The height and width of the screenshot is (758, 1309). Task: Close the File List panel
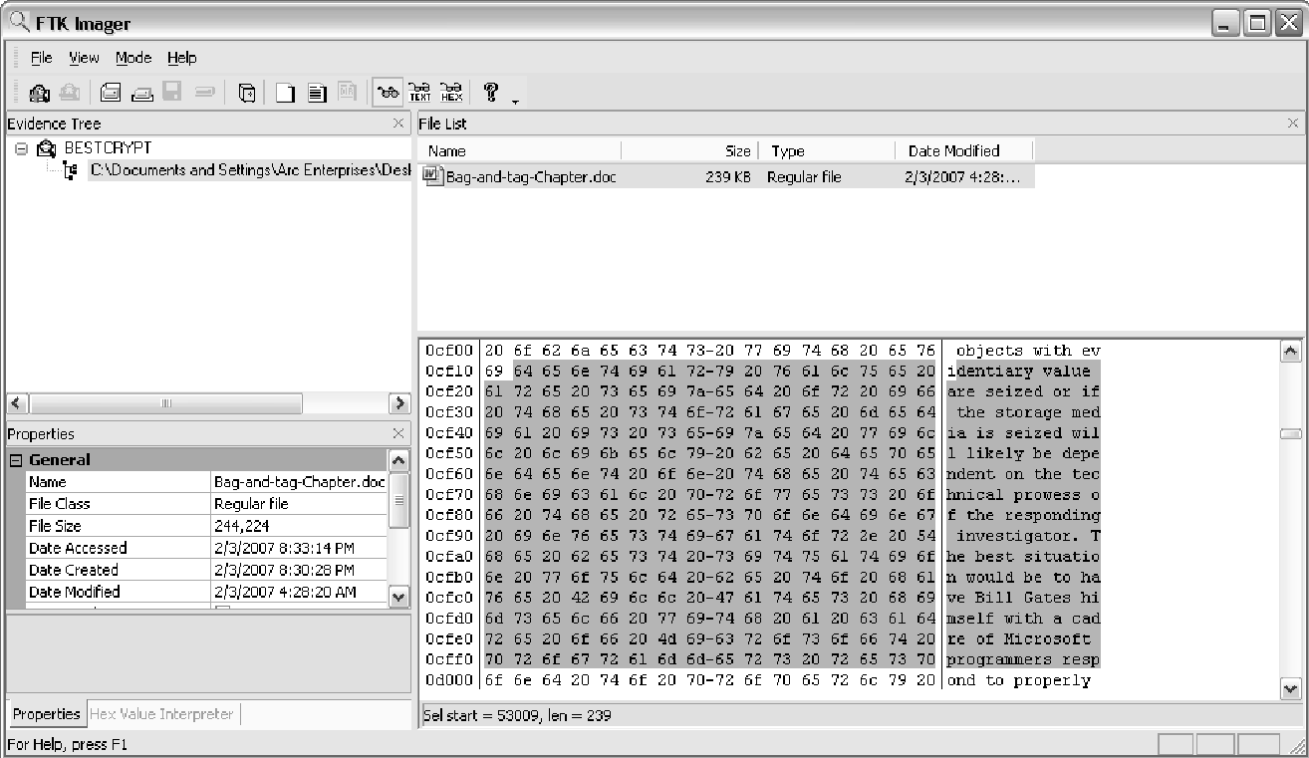(x=1293, y=124)
